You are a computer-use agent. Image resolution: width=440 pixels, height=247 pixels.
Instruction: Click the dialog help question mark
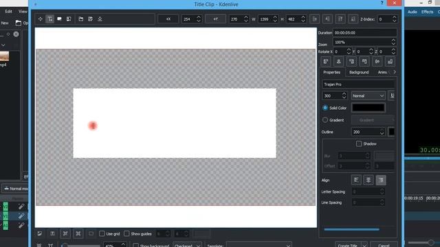click(382, 3)
